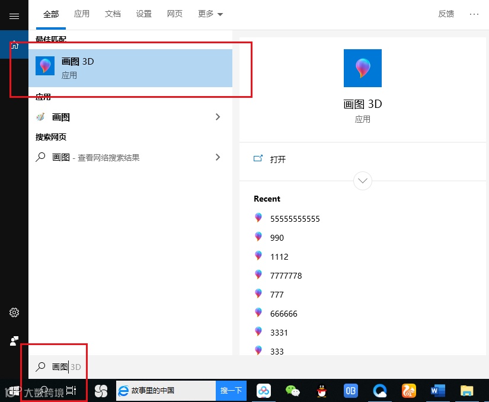Select the 画图 app result
The width and height of the screenshot is (489, 402).
tap(130, 117)
